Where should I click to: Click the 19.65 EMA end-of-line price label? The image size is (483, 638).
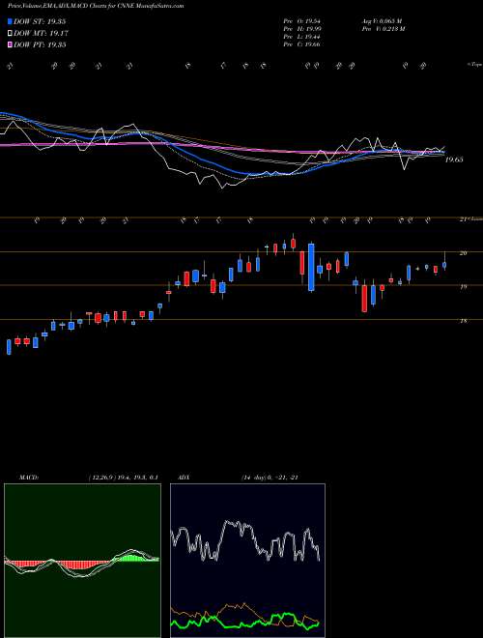click(454, 159)
